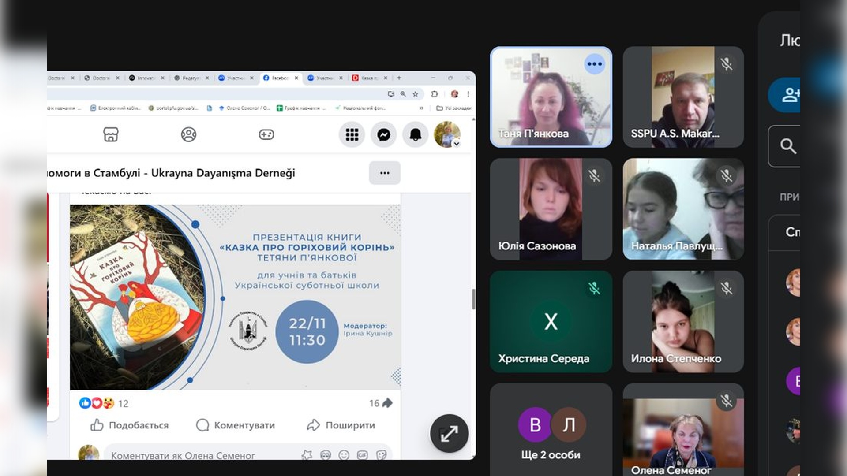This screenshot has height=476, width=847.
Task: Open the group's three-dot options menu
Action: (384, 173)
